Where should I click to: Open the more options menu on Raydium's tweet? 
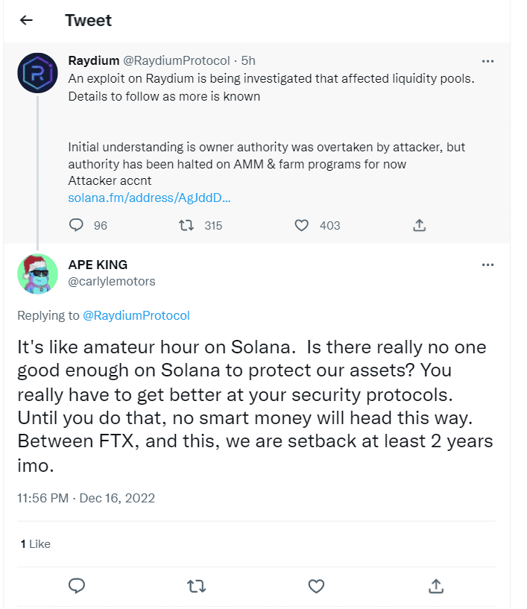tap(488, 60)
